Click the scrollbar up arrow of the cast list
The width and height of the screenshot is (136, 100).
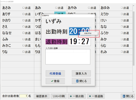tap(134, 6)
